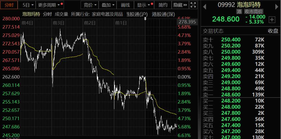Toggle the 简约 simple view mode
The height and width of the screenshot is (139, 281).
coord(163,5)
